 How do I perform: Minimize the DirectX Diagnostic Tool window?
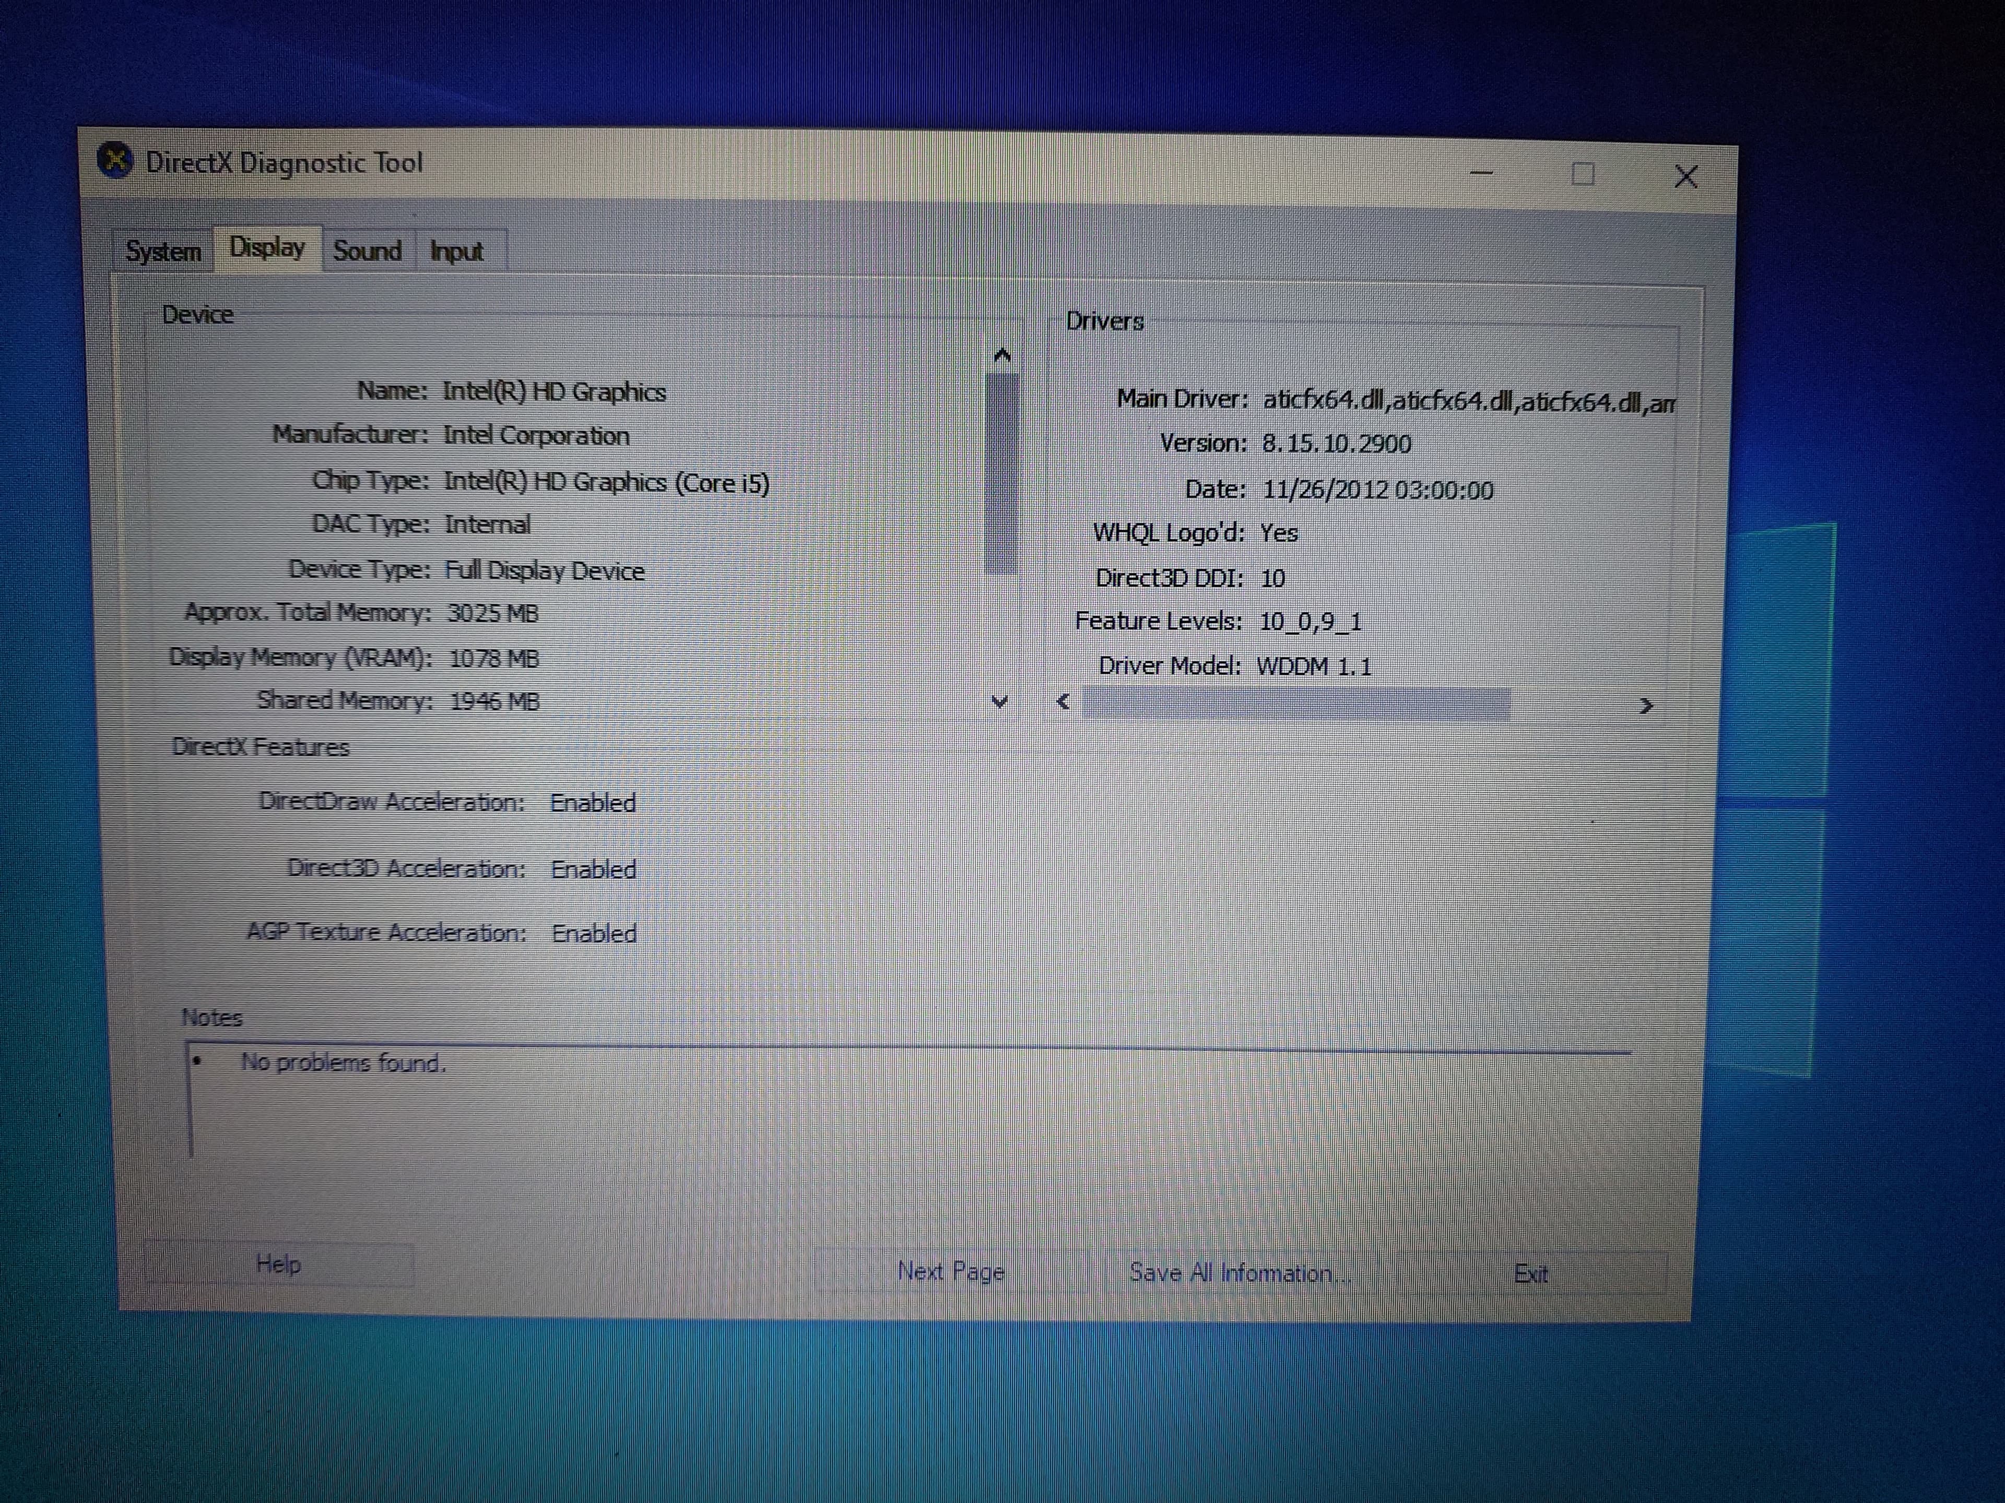tap(1482, 172)
